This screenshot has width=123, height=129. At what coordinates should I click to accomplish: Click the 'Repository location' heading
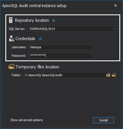(32, 20)
